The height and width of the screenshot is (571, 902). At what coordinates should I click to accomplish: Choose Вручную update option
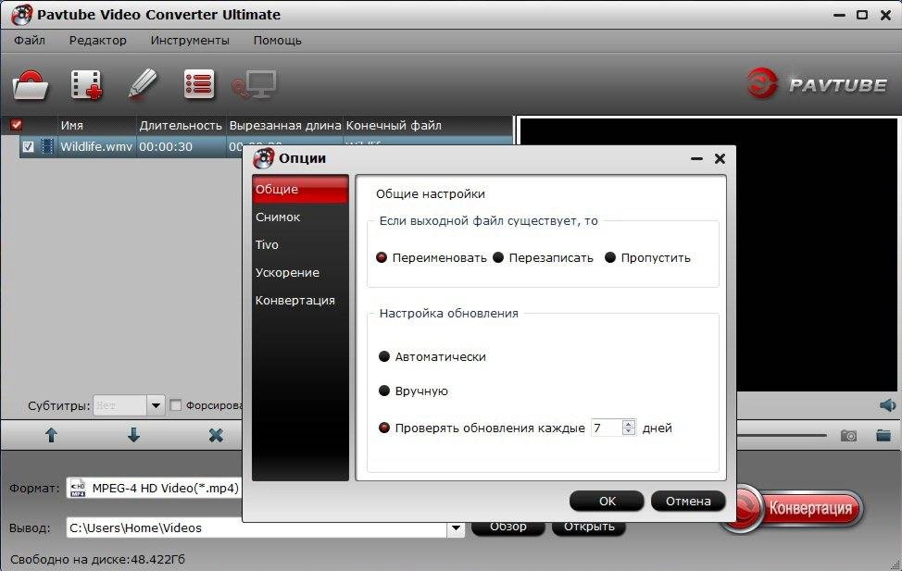point(384,391)
